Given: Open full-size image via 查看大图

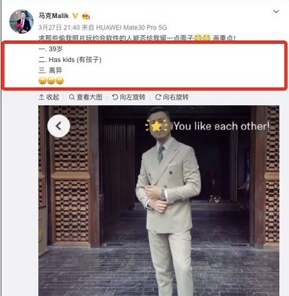Looking at the screenshot, I should pyautogui.click(x=86, y=97).
